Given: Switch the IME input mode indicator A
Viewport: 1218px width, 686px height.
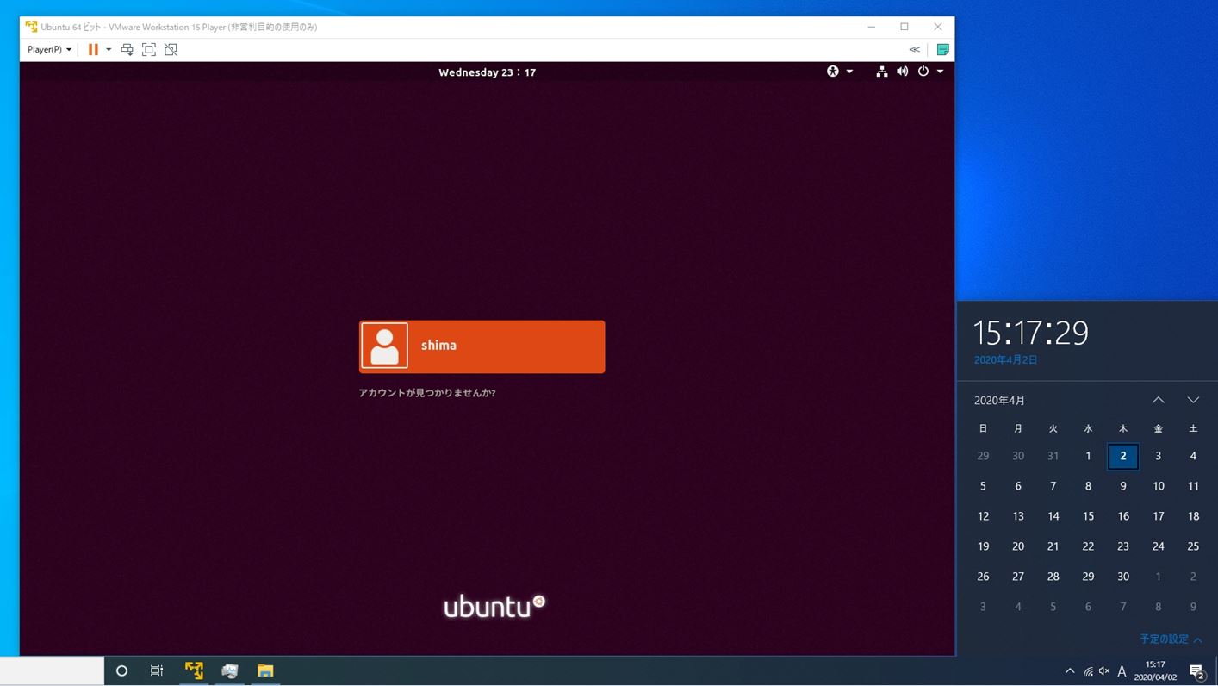Looking at the screenshot, I should (x=1122, y=670).
